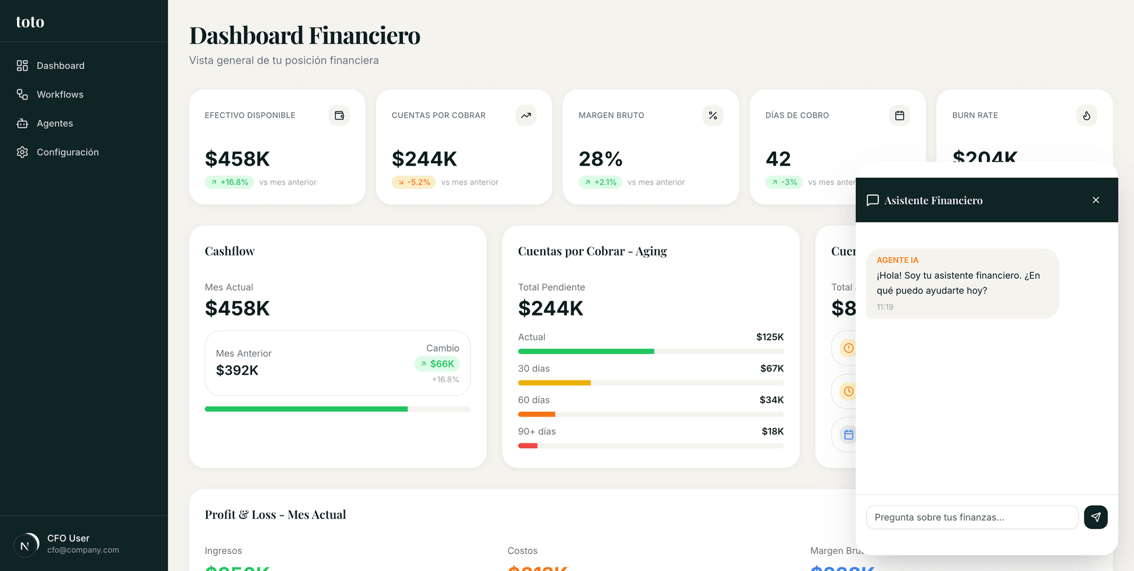This screenshot has height=571, width=1134.
Task: Click the trending-up icon on Cuentas por Cobrar
Action: pyautogui.click(x=526, y=116)
